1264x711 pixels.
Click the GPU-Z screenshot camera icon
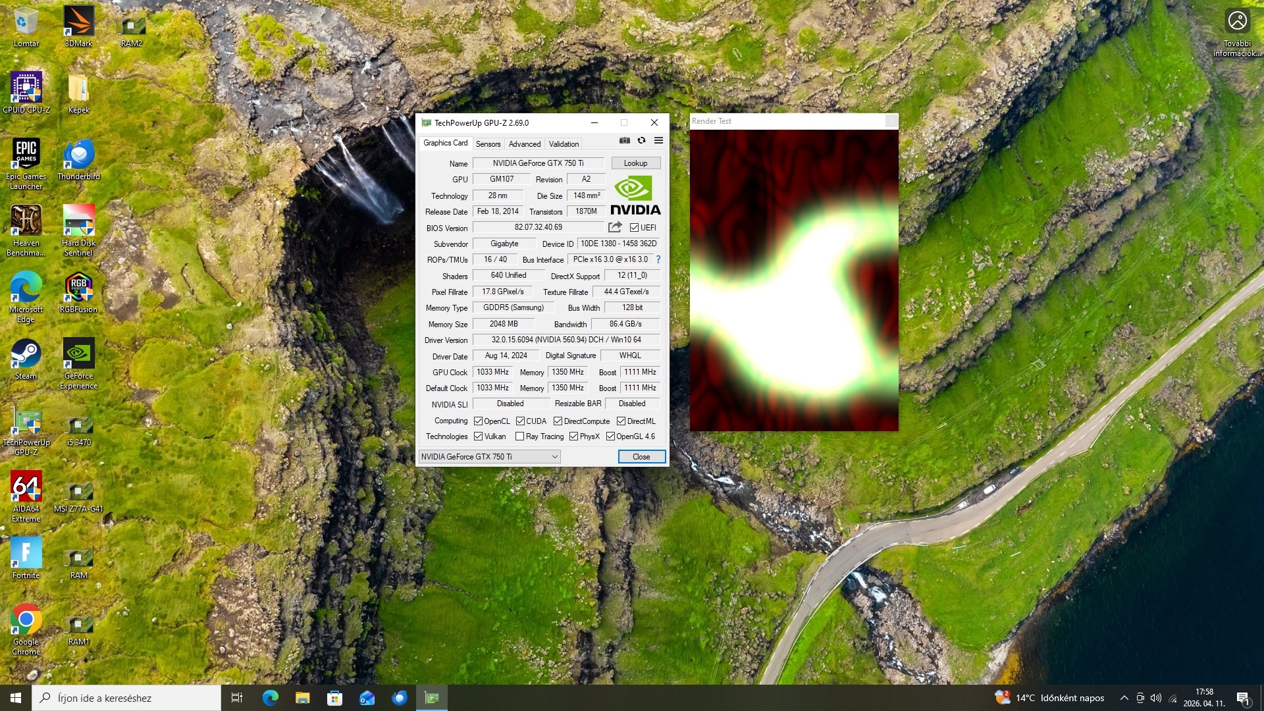(x=624, y=140)
